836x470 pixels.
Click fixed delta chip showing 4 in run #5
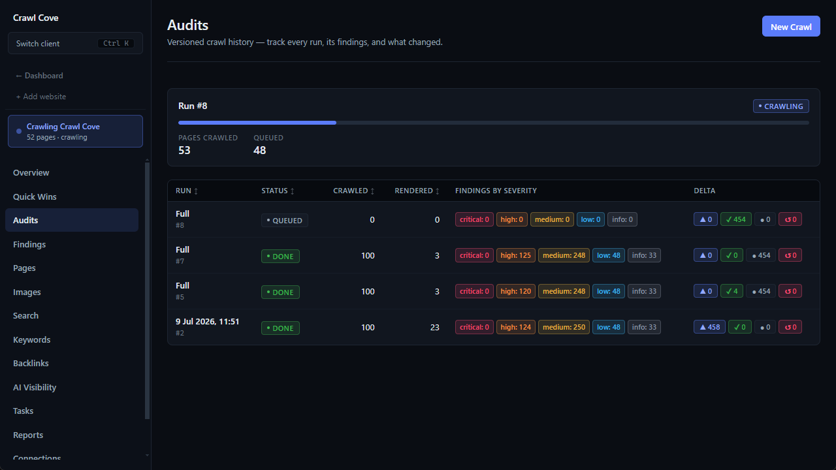point(731,291)
